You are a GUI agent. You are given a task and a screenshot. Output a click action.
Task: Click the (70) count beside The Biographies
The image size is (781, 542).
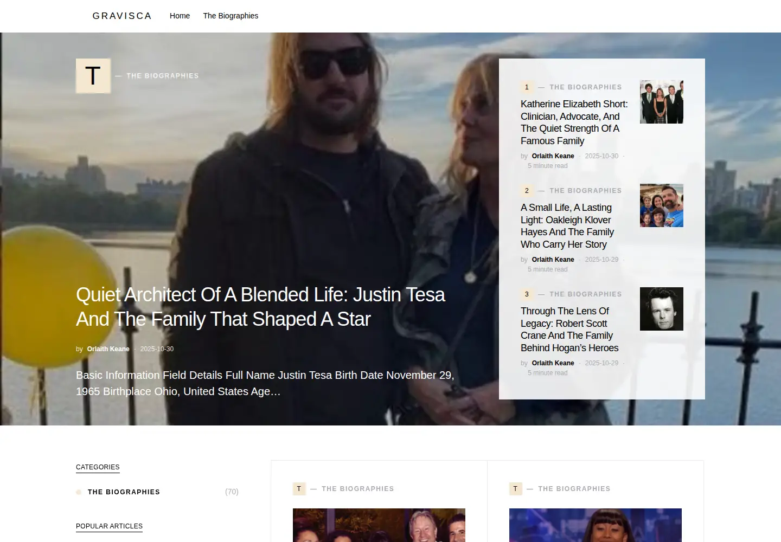(x=232, y=492)
